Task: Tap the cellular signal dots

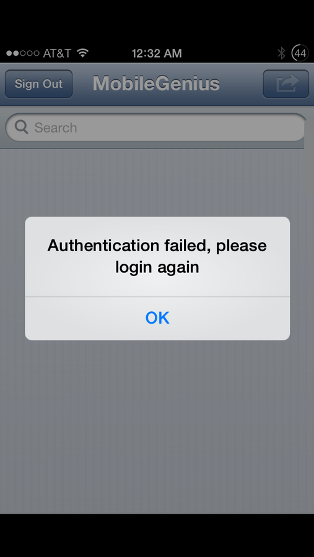Action: (x=22, y=53)
